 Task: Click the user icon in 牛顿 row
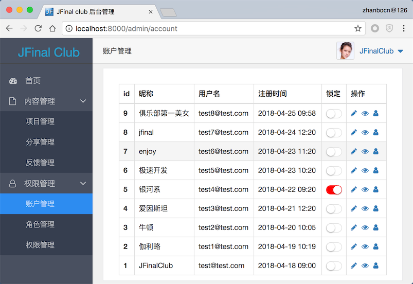click(x=376, y=227)
